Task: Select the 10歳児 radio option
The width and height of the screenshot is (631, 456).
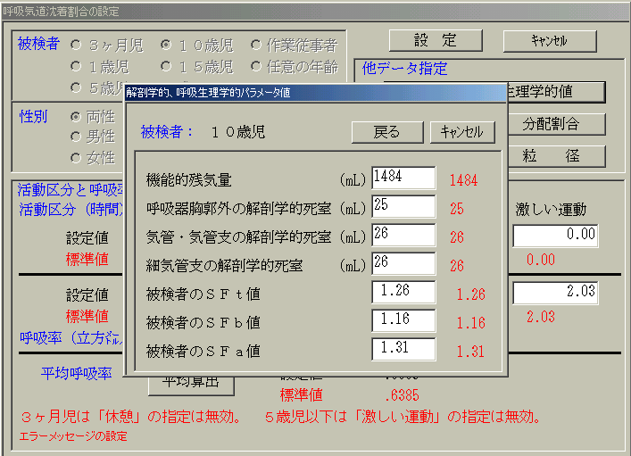Action: pos(167,44)
